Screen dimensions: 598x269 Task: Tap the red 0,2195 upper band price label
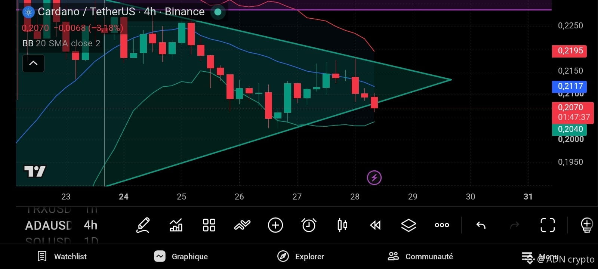click(x=569, y=51)
